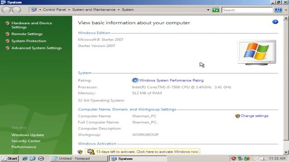This screenshot has width=289, height=162.
Task: Open Security Center link
Action: pos(26,141)
